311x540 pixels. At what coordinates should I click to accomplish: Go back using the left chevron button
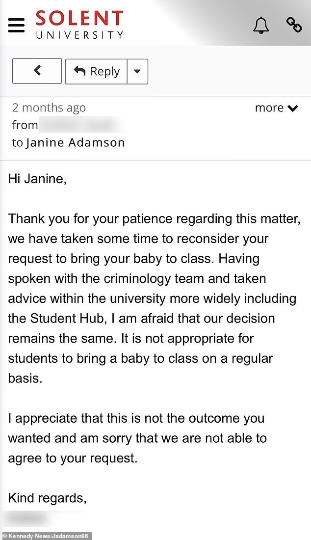(37, 71)
